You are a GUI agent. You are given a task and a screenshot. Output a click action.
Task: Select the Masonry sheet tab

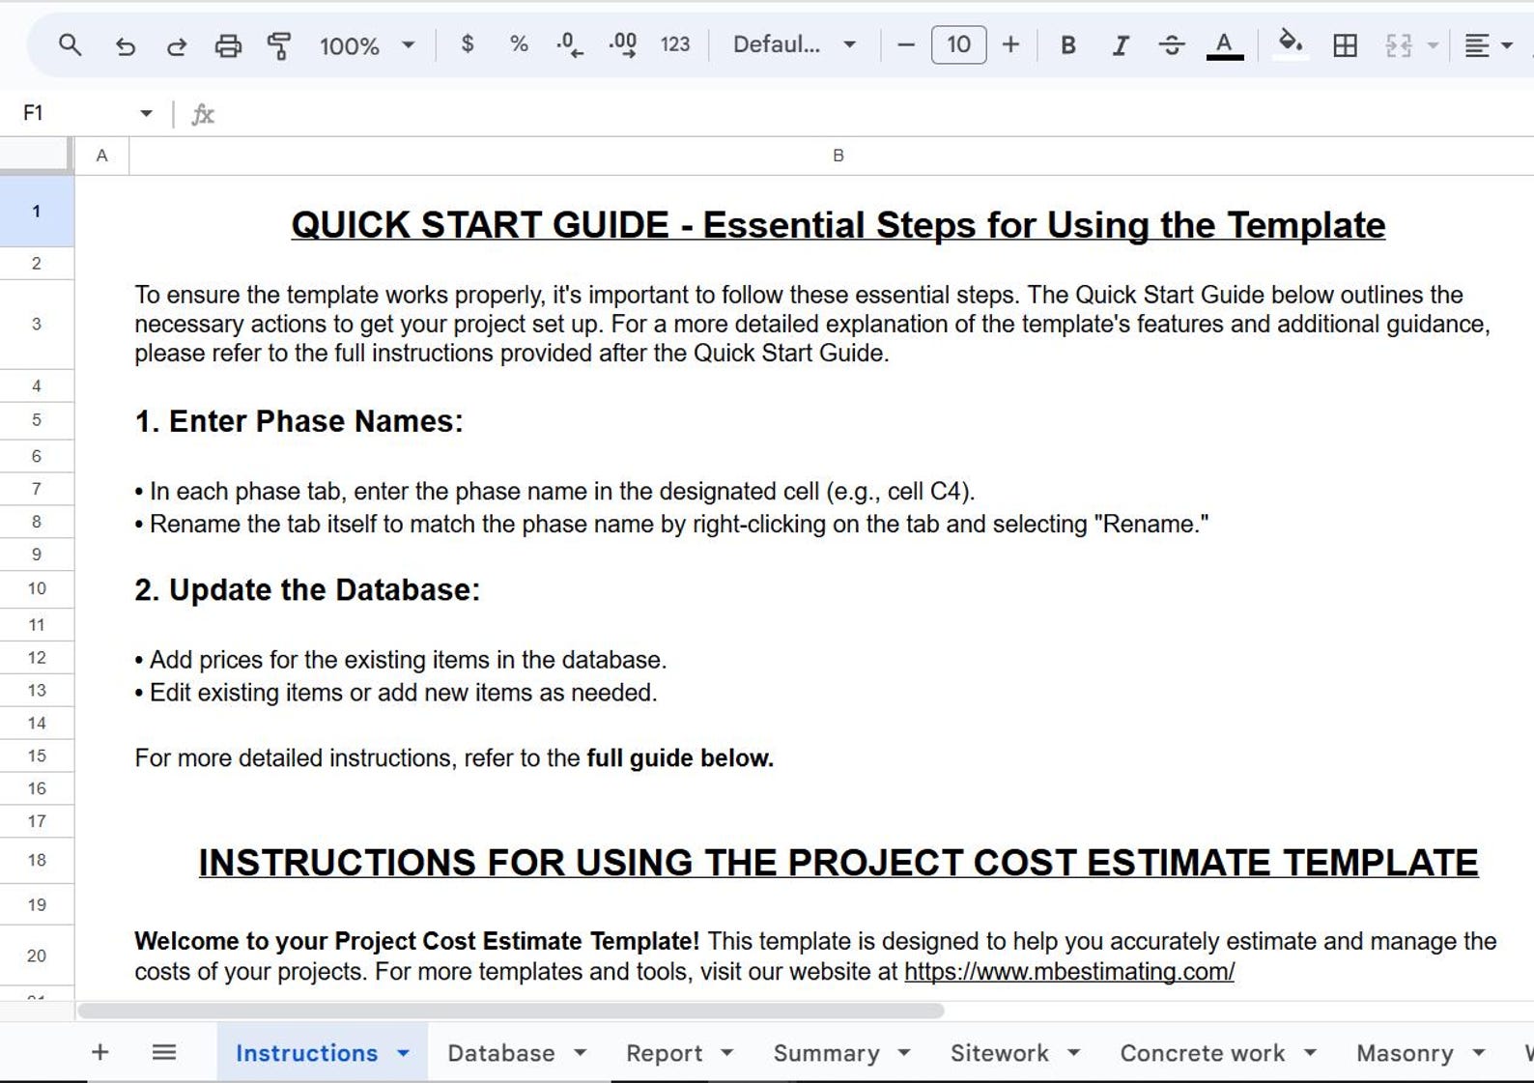1405,1053
